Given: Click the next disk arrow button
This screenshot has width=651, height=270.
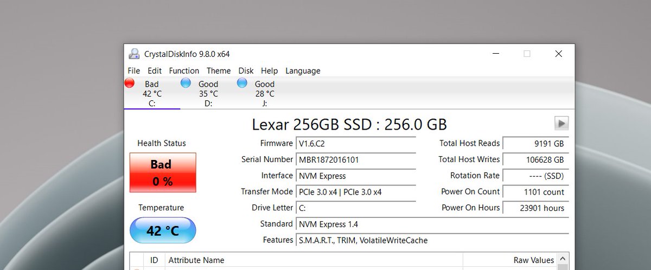Looking at the screenshot, I should (x=561, y=123).
